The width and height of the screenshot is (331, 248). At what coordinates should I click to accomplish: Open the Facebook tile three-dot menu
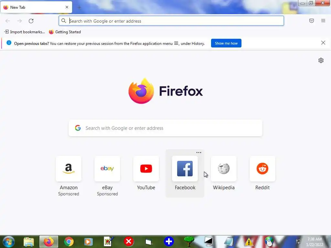(x=199, y=152)
